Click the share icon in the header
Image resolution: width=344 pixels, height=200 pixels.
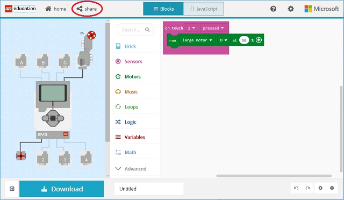click(80, 9)
